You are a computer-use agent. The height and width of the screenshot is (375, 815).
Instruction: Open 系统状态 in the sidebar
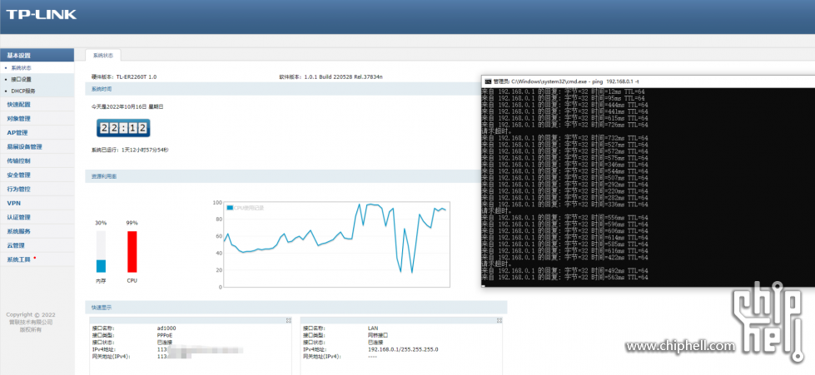tap(22, 68)
